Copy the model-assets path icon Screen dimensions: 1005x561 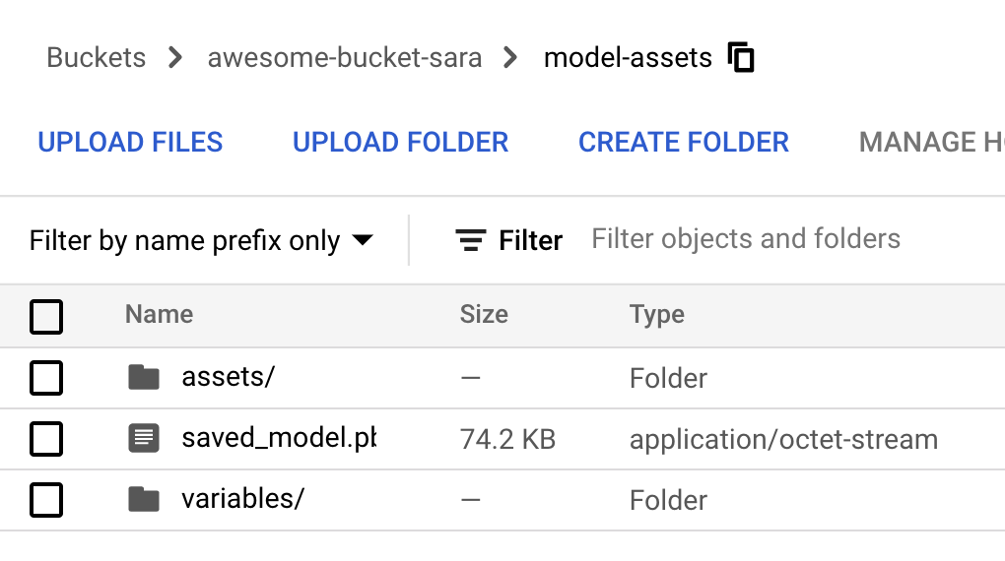click(741, 58)
